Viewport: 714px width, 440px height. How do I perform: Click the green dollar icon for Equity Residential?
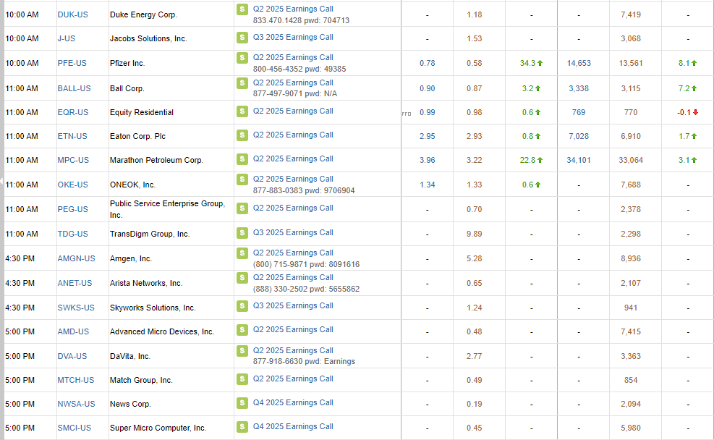point(242,111)
